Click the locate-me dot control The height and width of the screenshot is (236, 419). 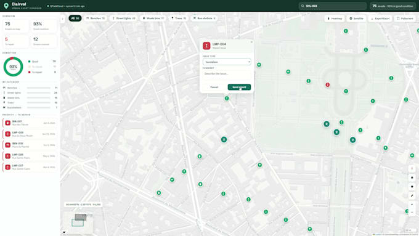click(x=412, y=187)
